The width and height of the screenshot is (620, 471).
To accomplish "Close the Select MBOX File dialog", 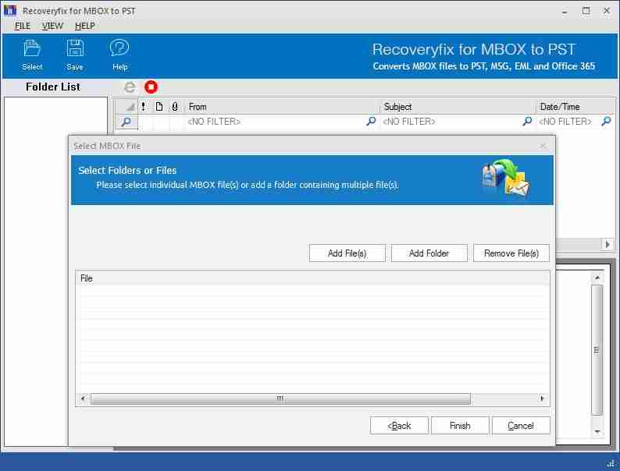I will tap(543, 146).
